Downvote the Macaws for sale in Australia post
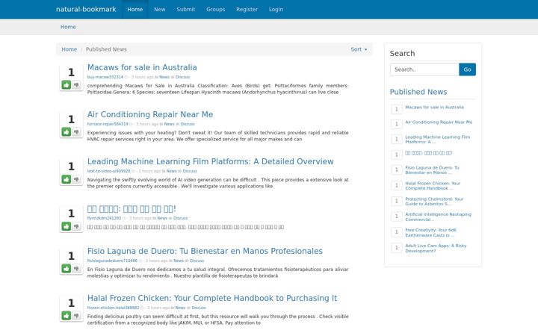This screenshot has height=336, width=538. [x=76, y=84]
